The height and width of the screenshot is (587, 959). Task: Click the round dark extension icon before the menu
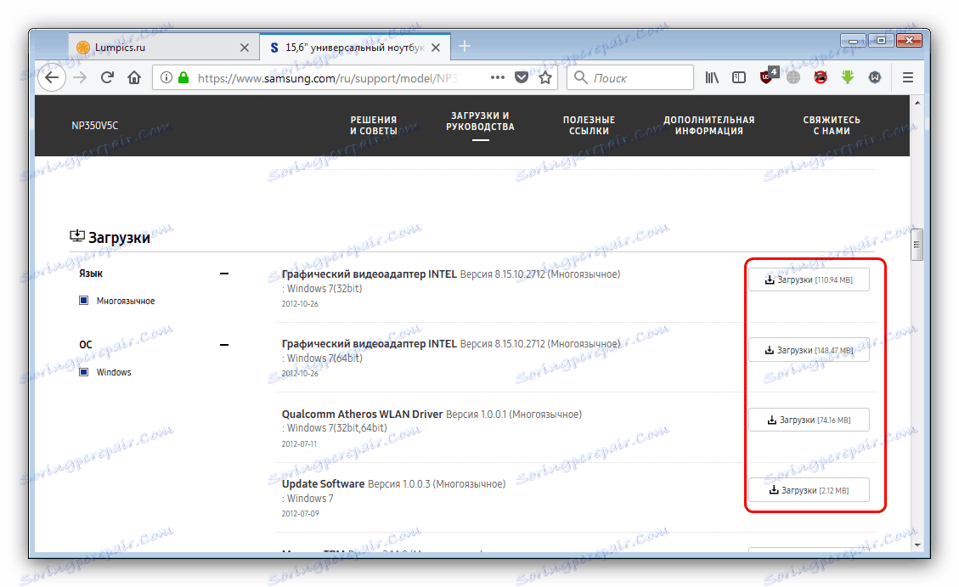tap(875, 77)
